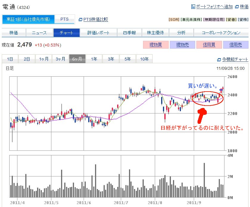Select the 1ヶ月 chart period
Viewport: 250px width, 207px height.
click(x=44, y=59)
